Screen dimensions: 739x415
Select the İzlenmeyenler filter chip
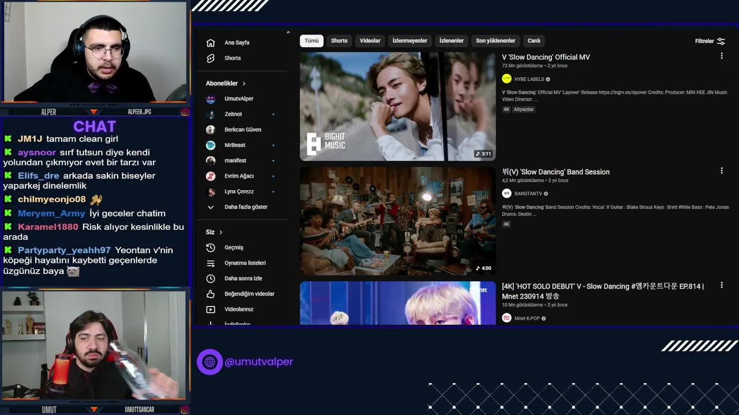click(x=410, y=41)
